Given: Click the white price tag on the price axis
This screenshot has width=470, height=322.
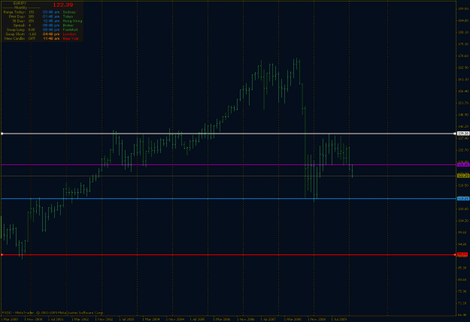Looking at the screenshot, I should click(x=463, y=134).
